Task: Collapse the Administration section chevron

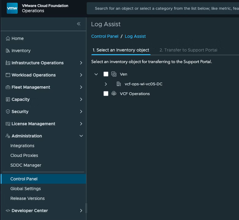Action: 81,136
